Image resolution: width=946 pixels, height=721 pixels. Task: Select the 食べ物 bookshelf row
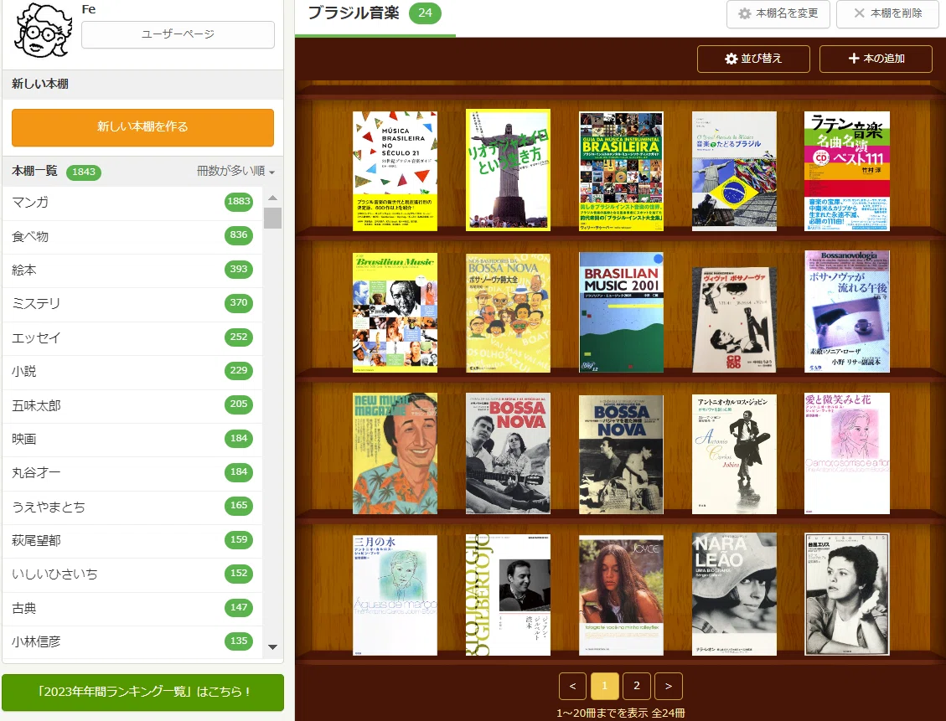[x=132, y=236]
